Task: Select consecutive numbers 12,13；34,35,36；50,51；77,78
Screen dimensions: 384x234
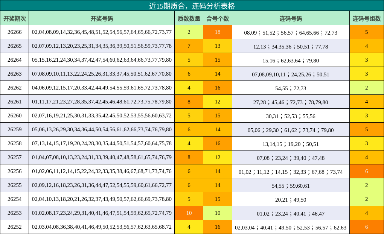Action: [291, 47]
